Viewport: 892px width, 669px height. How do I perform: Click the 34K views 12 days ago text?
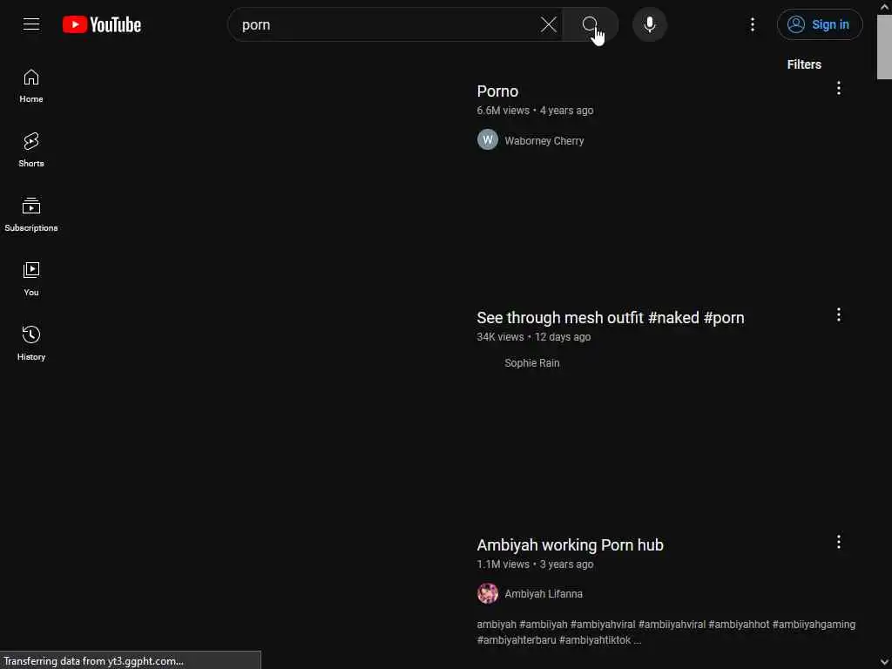click(x=534, y=337)
